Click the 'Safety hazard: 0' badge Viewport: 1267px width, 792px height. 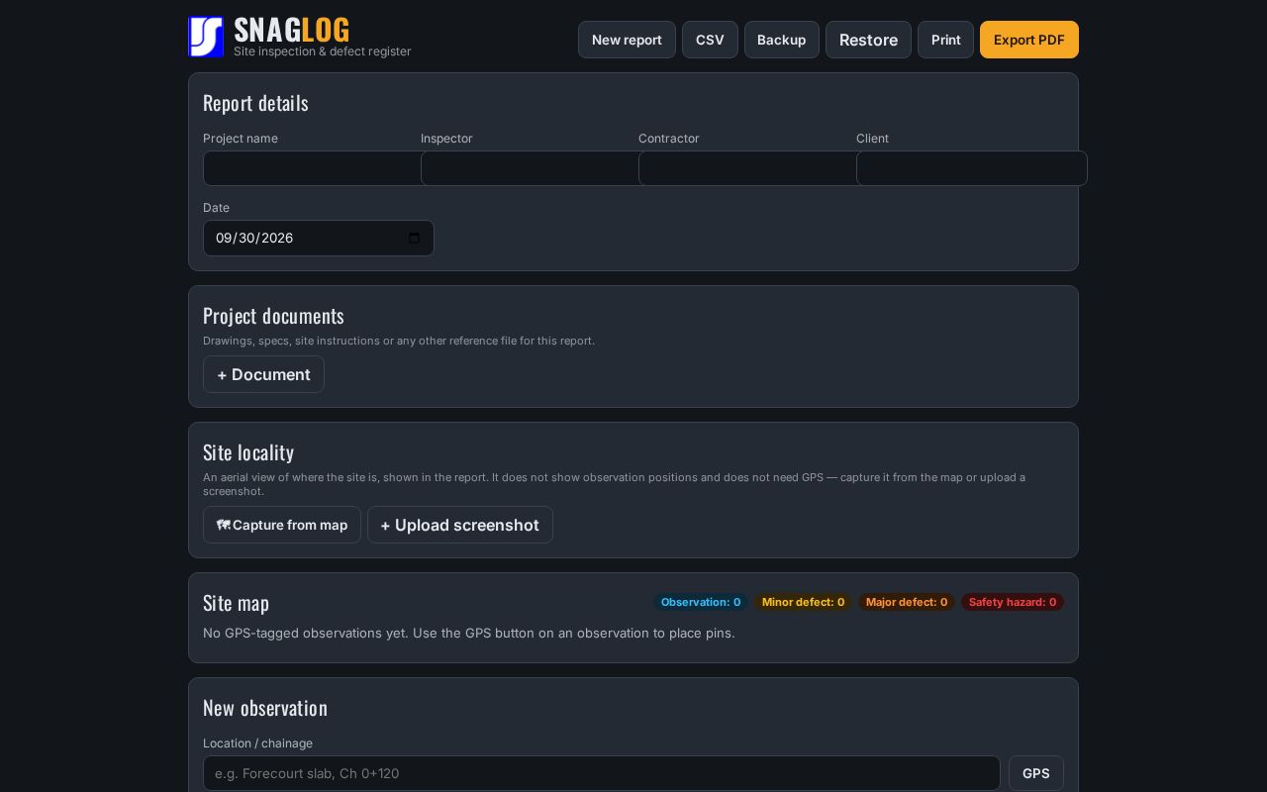1013,602
